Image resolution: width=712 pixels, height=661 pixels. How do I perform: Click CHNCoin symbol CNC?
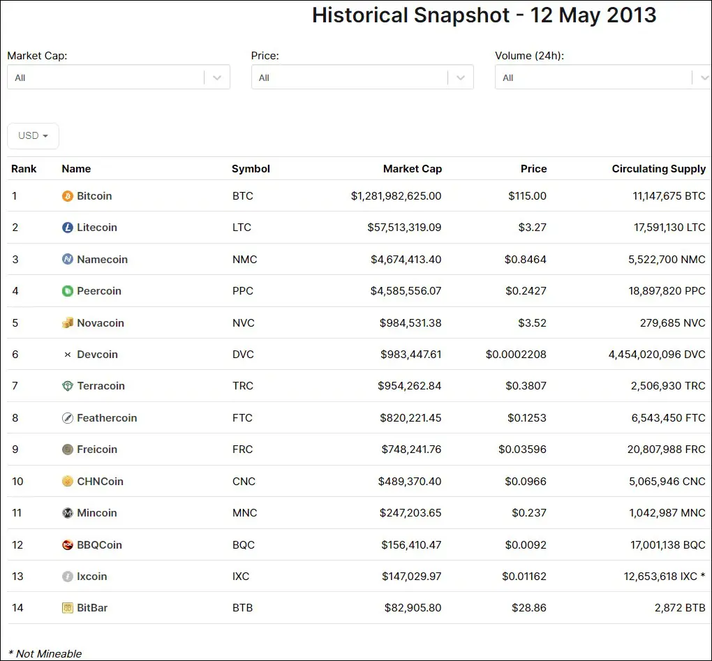click(x=244, y=481)
